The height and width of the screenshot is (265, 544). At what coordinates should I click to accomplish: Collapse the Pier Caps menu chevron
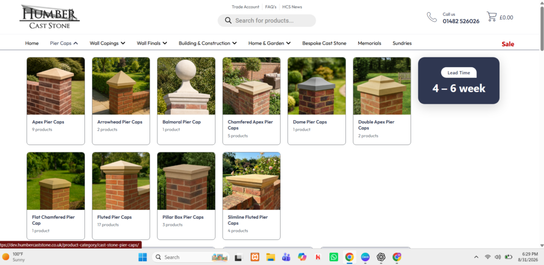(75, 43)
